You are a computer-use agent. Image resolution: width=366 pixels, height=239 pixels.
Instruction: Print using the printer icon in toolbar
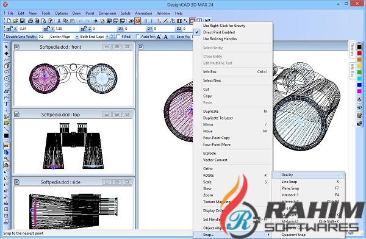[30, 21]
